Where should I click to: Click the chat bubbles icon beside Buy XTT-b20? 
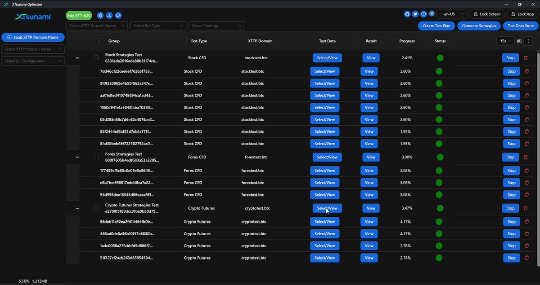(x=118, y=15)
